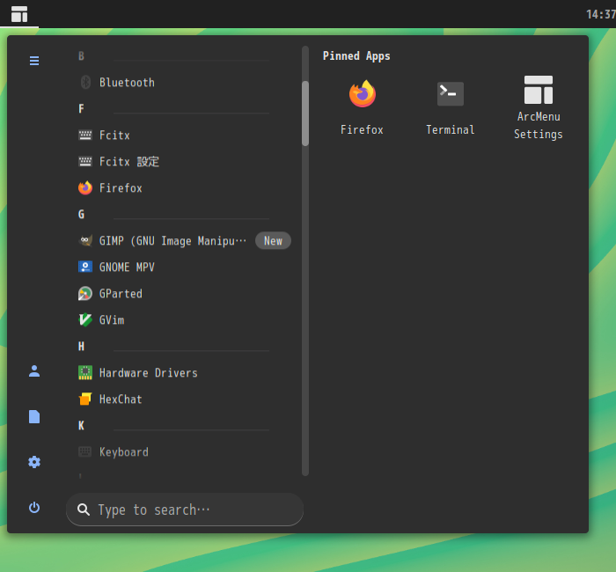Click the GIMP Wilber icon

85,240
